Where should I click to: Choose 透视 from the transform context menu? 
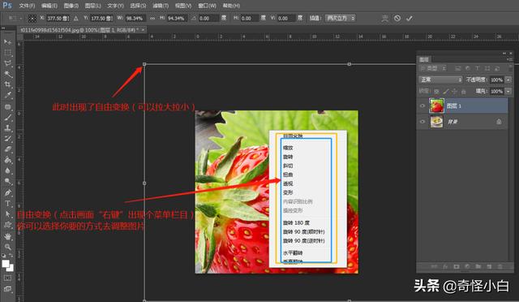288,183
